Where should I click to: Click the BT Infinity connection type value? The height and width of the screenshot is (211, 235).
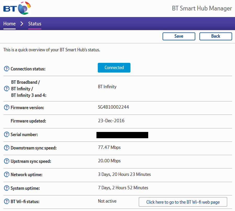107,87
